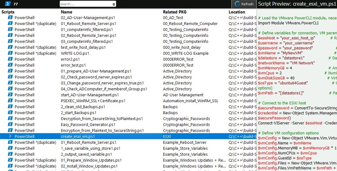The height and width of the screenshot is (171, 337).
Task: Select script Encryption_from_Plaintext_to_SecureString.ps1
Action: 102,130
